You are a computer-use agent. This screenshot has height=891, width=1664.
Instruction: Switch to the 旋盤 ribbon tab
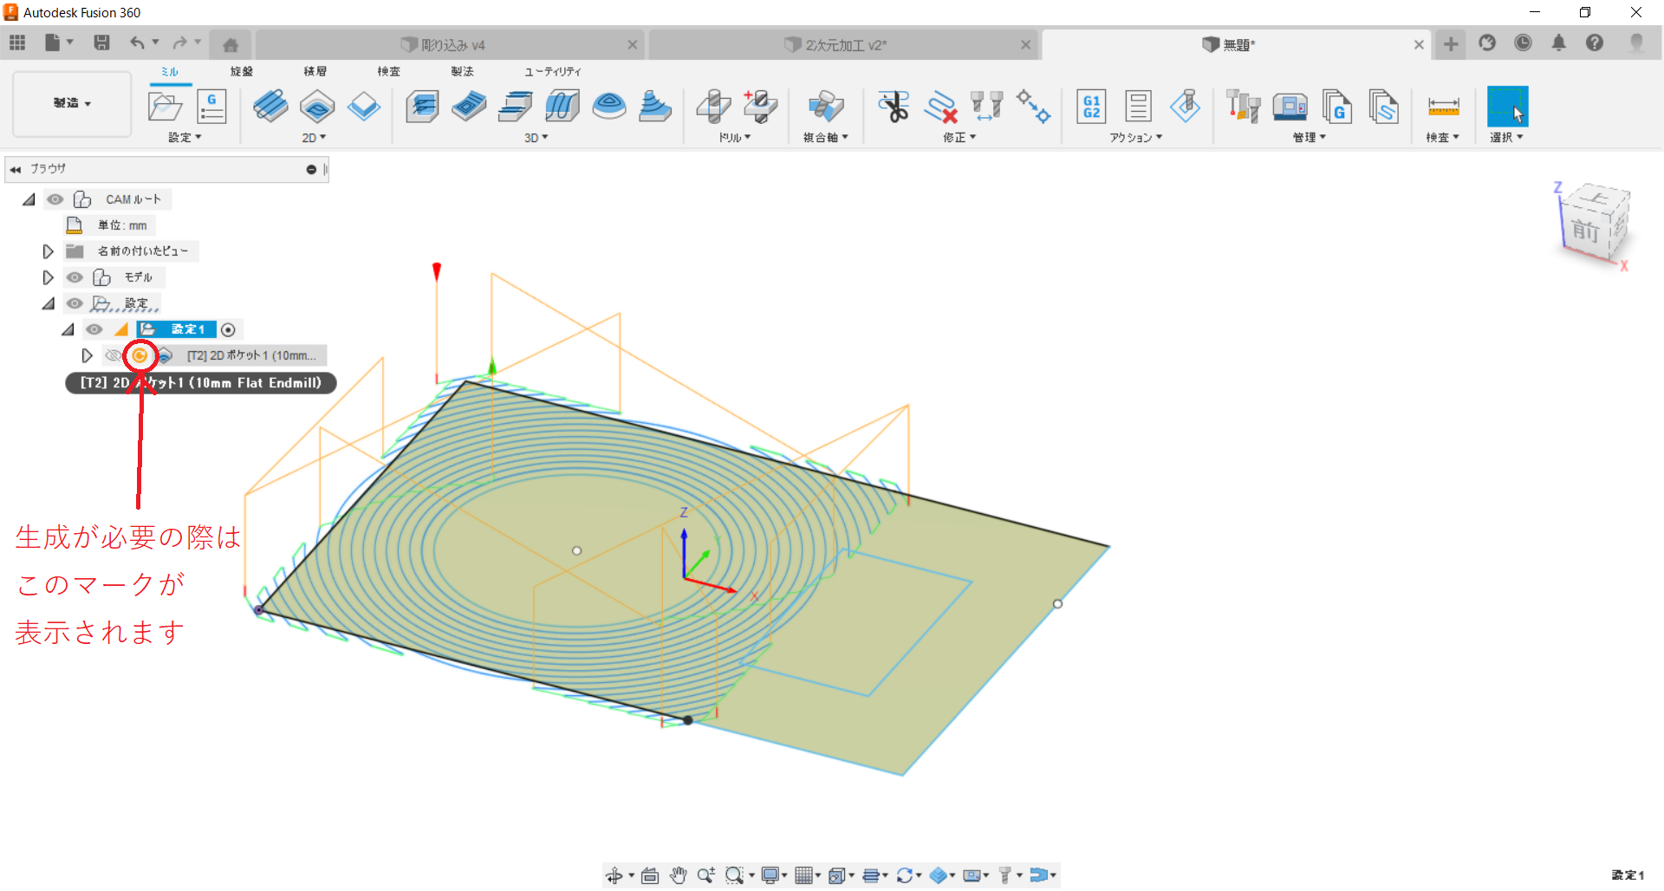[242, 71]
